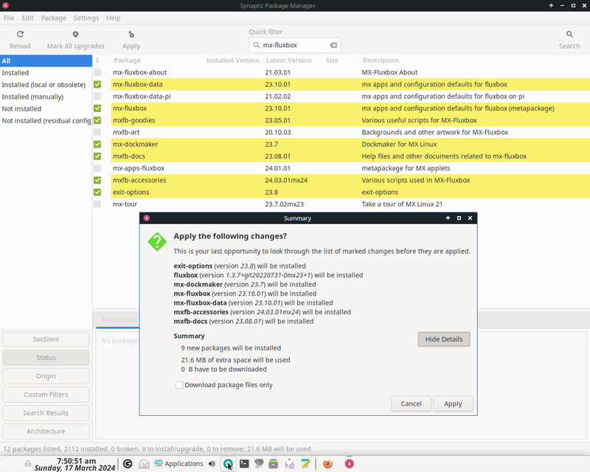Click the Reload toolbar icon
Image resolution: width=590 pixels, height=472 pixels.
pyautogui.click(x=21, y=34)
